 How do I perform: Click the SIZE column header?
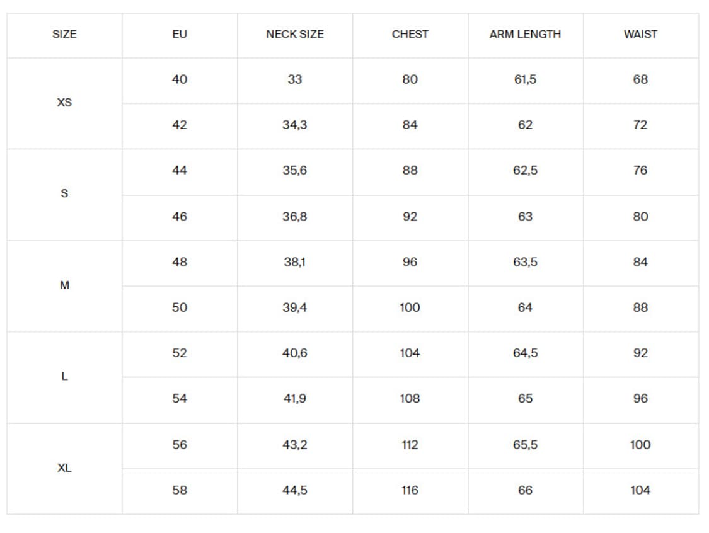click(x=64, y=35)
